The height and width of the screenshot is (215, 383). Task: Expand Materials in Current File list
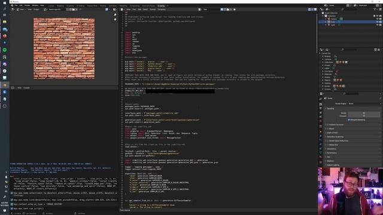click(323, 74)
